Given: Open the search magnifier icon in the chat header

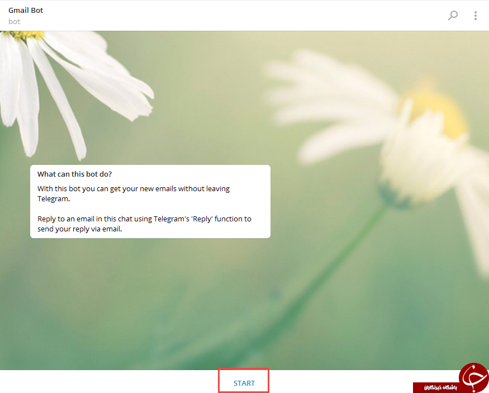Looking at the screenshot, I should click(x=453, y=15).
